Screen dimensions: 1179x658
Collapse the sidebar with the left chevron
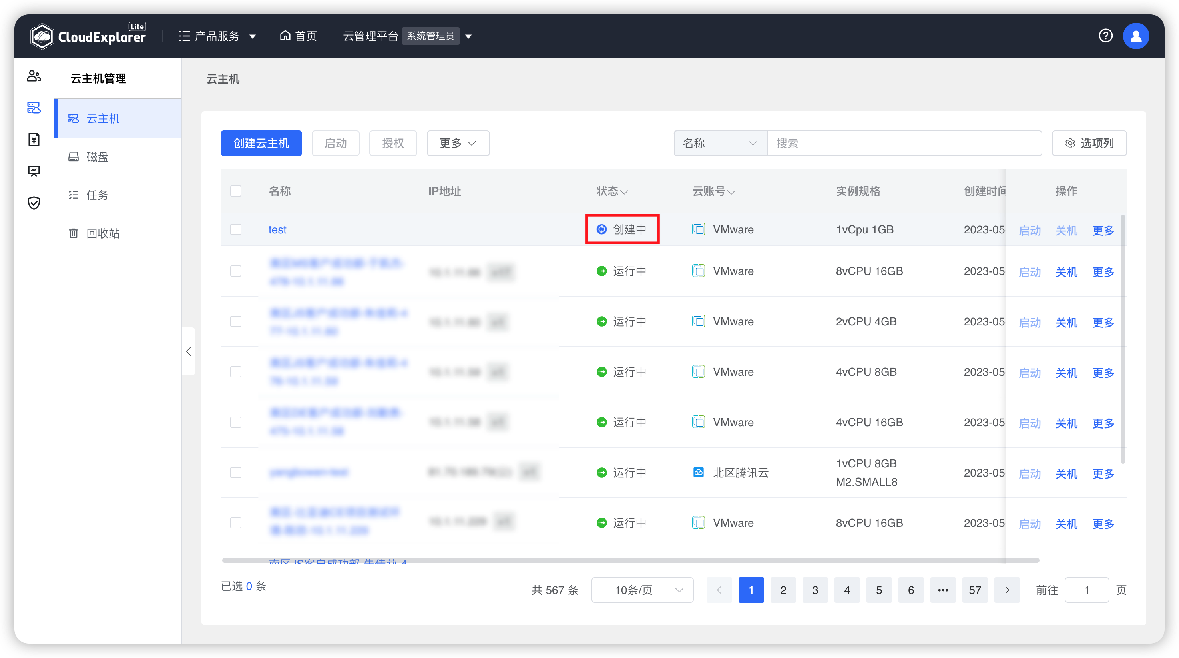coord(189,351)
